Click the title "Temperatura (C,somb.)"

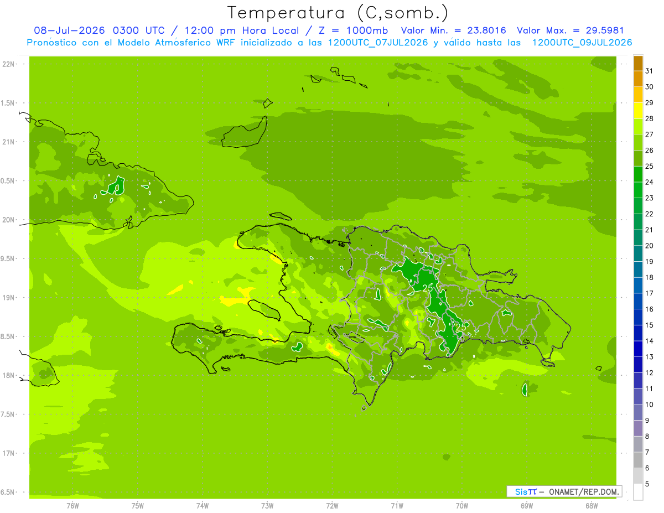pyautogui.click(x=338, y=13)
